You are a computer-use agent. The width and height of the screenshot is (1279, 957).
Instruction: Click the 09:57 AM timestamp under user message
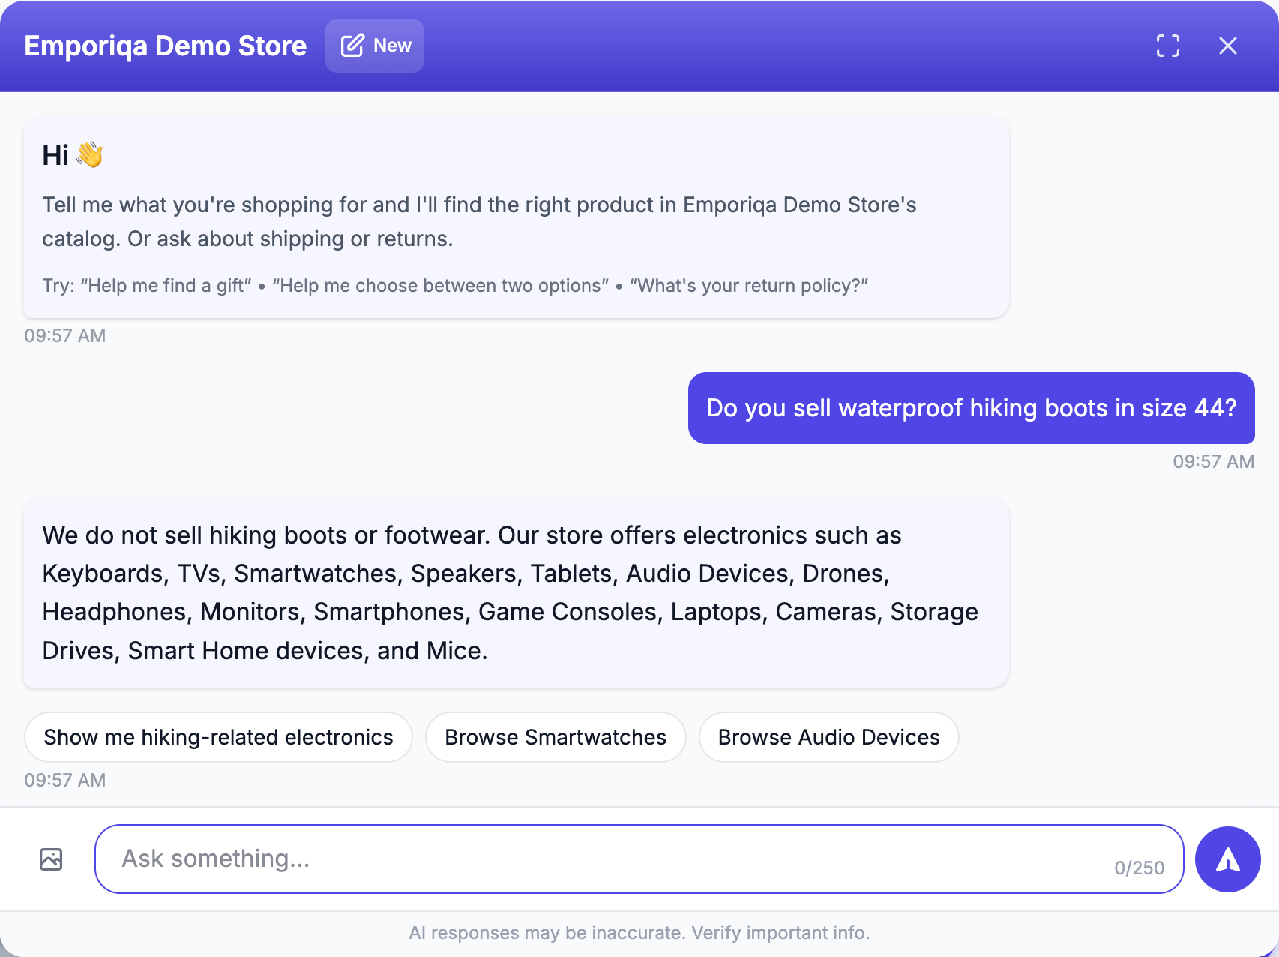pyautogui.click(x=1213, y=461)
